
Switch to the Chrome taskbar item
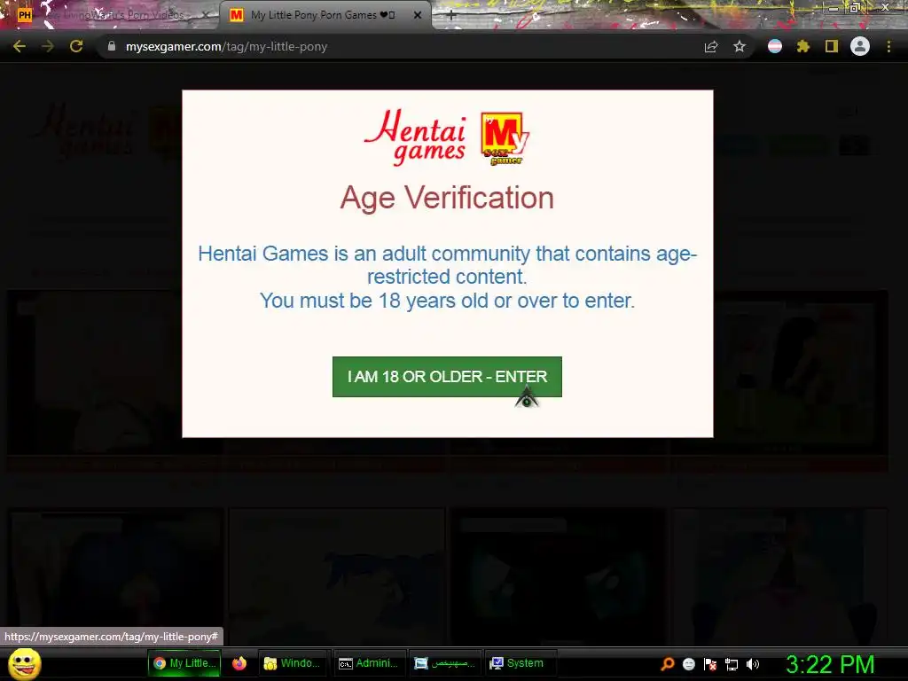click(184, 663)
